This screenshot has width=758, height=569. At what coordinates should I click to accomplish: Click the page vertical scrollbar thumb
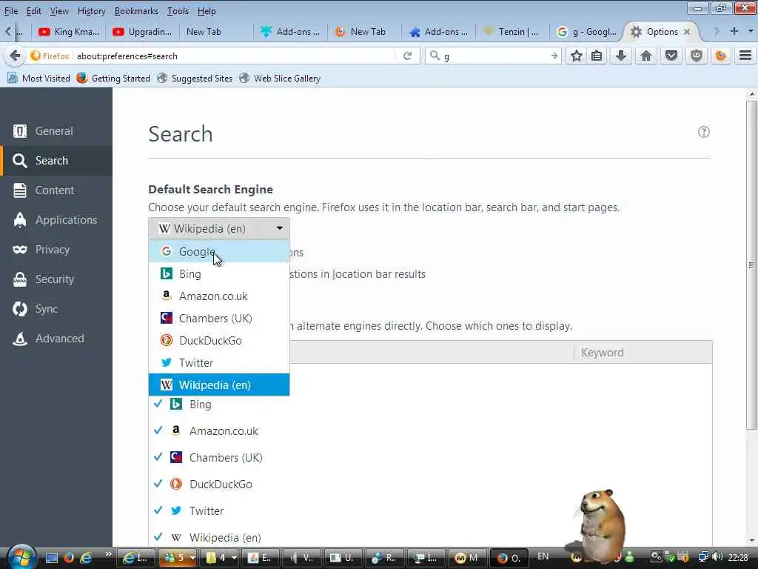point(751,265)
